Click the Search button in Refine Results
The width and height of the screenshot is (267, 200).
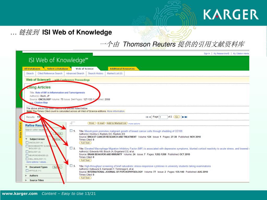pyautogui.click(x=58, y=134)
